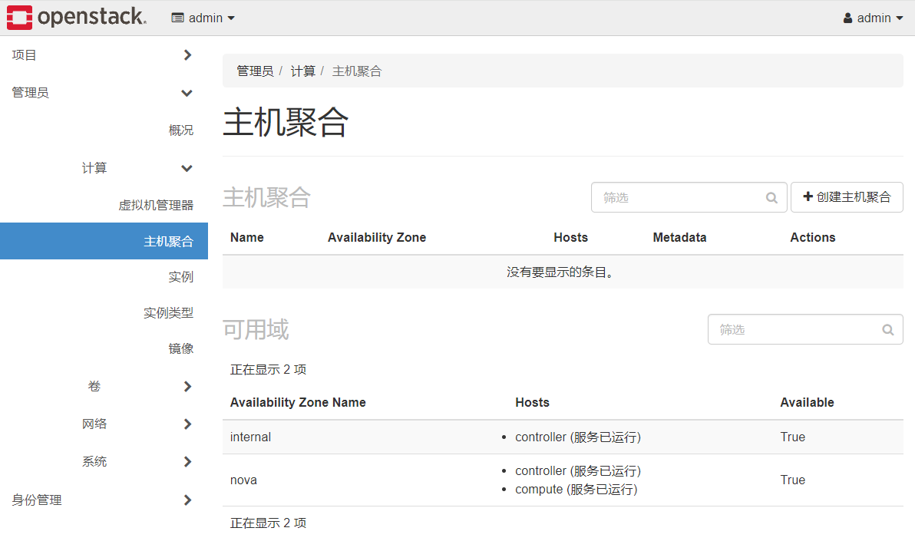This screenshot has height=551, width=915.
Task: Select the internal zone row
Action: coord(563,437)
